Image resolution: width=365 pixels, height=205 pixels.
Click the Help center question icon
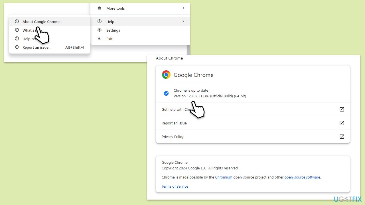tap(17, 38)
